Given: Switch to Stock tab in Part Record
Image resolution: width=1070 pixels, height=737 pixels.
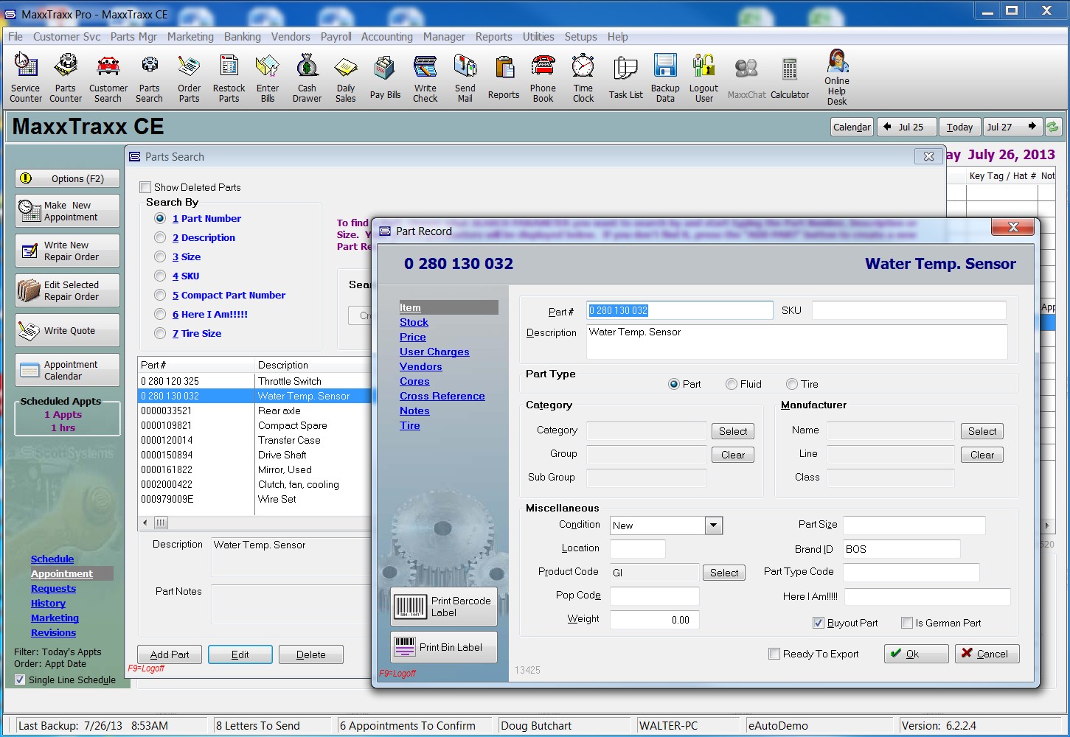Looking at the screenshot, I should coord(414,322).
